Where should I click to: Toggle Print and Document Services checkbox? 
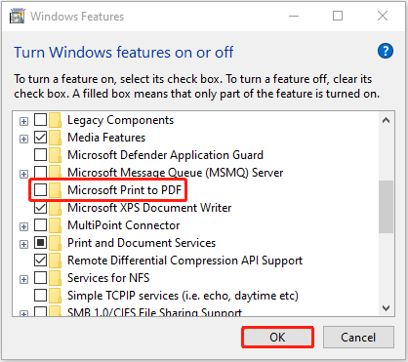click(40, 243)
